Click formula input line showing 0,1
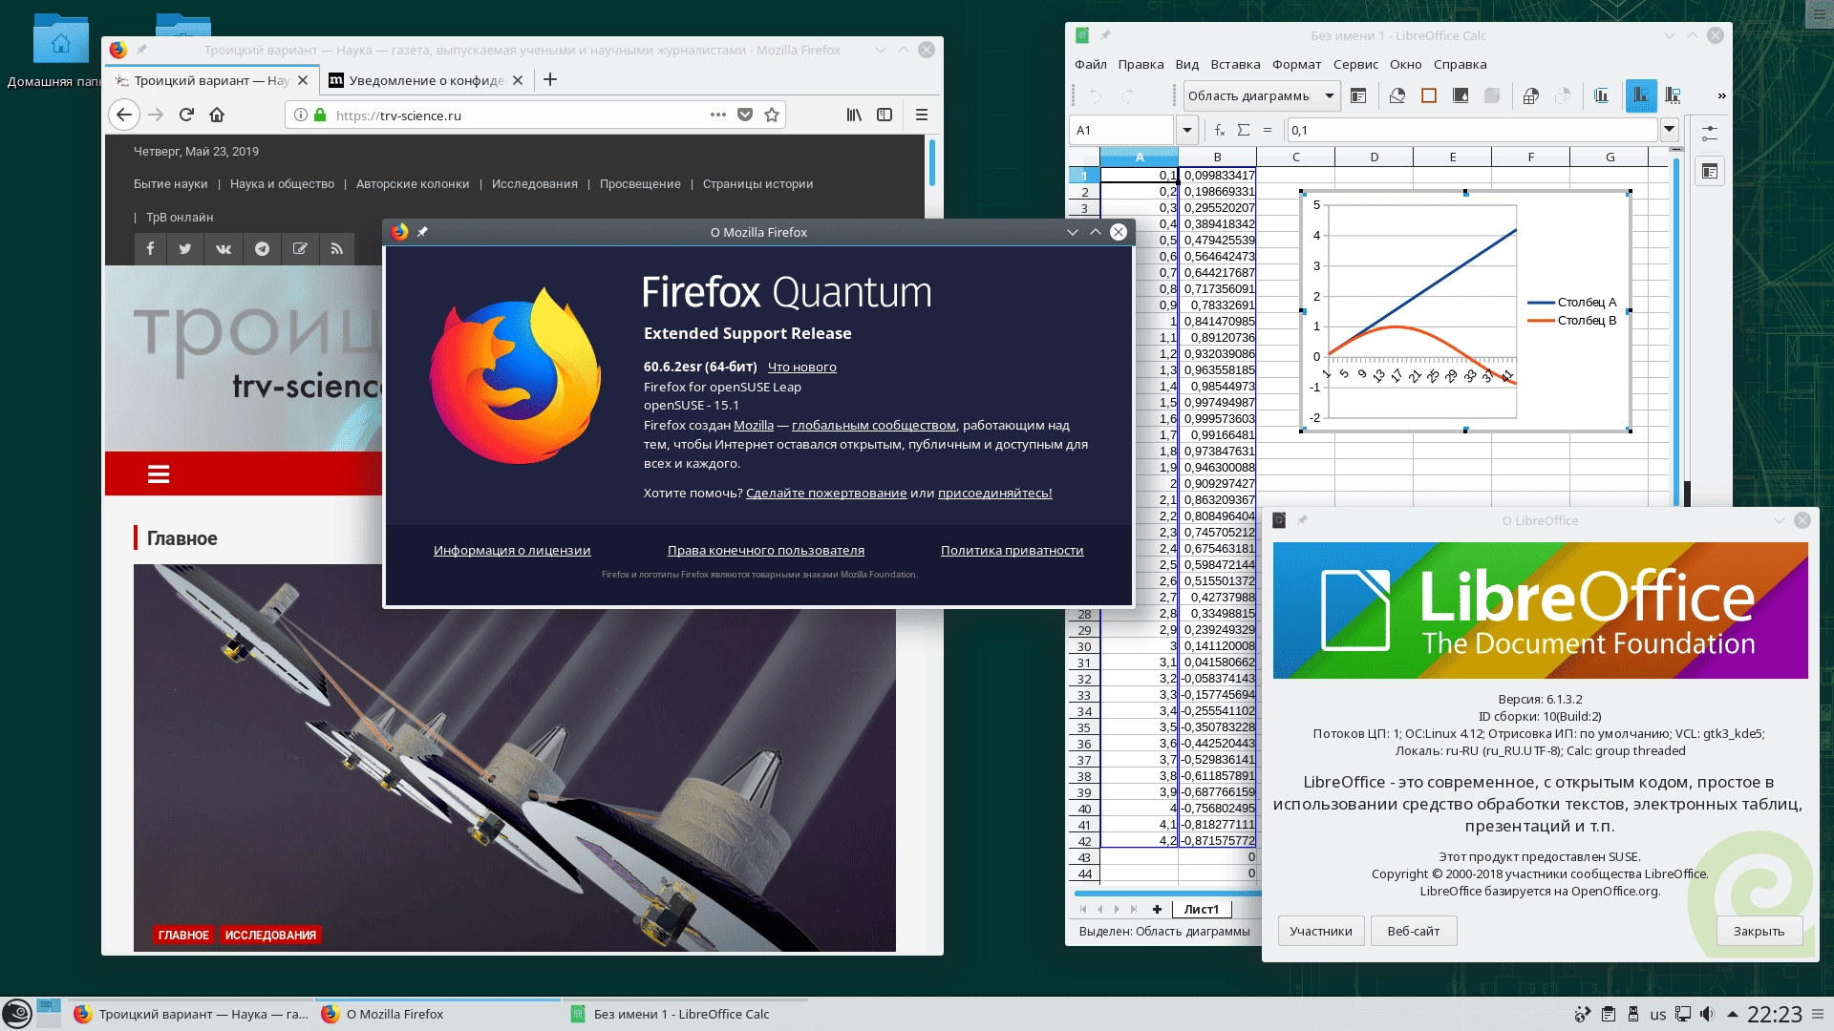Screen dimensions: 1834x1031 coord(1473,130)
